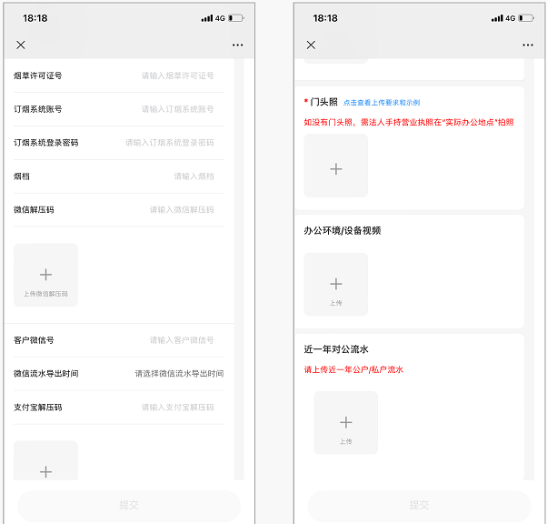Click the left phone's battery icon
The height and width of the screenshot is (524, 547).
236,18
